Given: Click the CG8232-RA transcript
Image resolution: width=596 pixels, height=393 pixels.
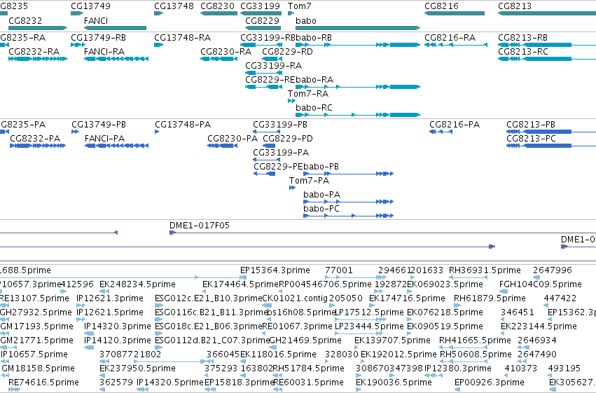Looking at the screenshot, I should point(38,59).
